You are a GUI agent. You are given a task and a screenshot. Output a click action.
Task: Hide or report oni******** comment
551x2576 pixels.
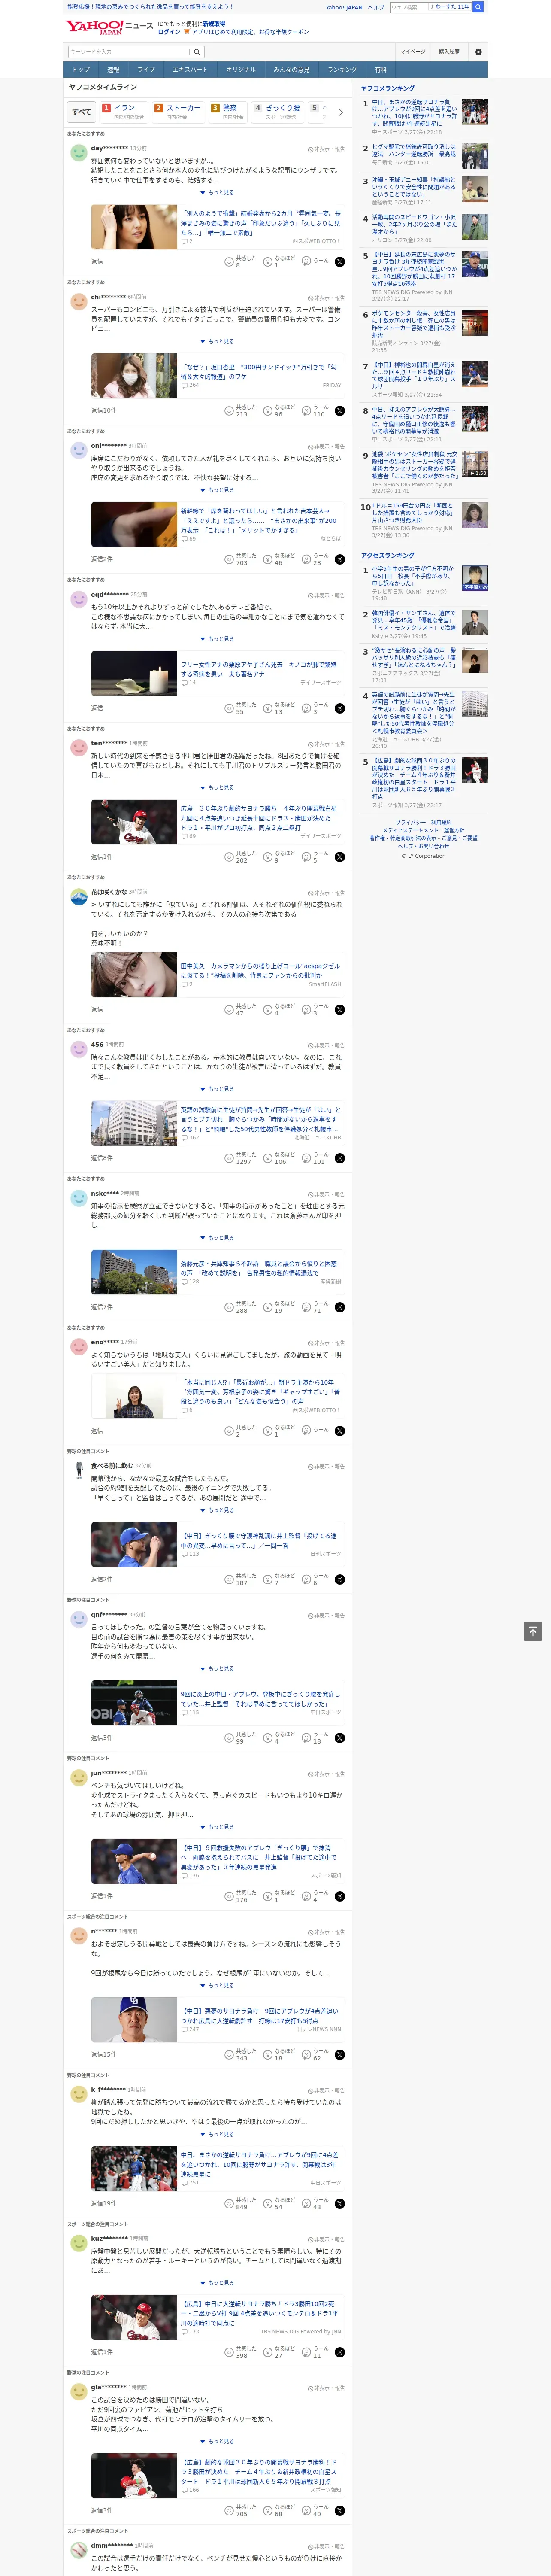(x=326, y=447)
